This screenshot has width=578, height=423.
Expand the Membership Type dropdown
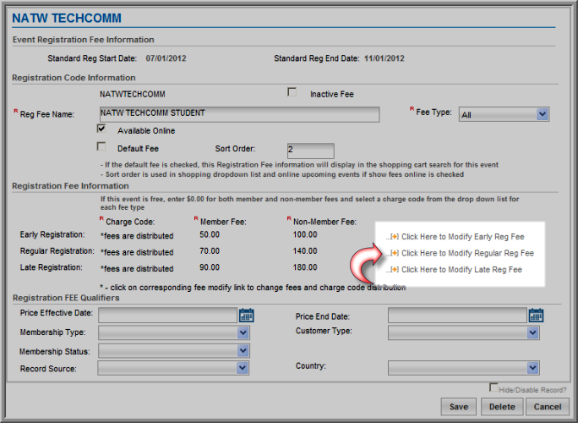click(x=173, y=332)
